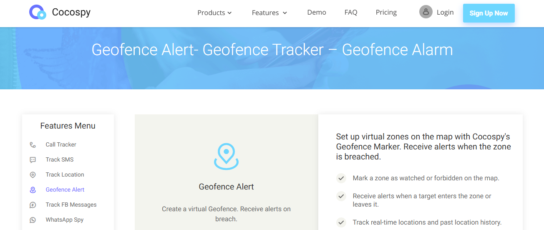Click the Cocospy logo icon

click(38, 13)
